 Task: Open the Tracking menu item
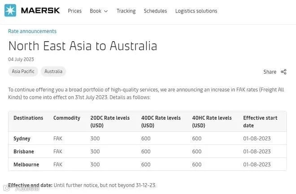(126, 11)
